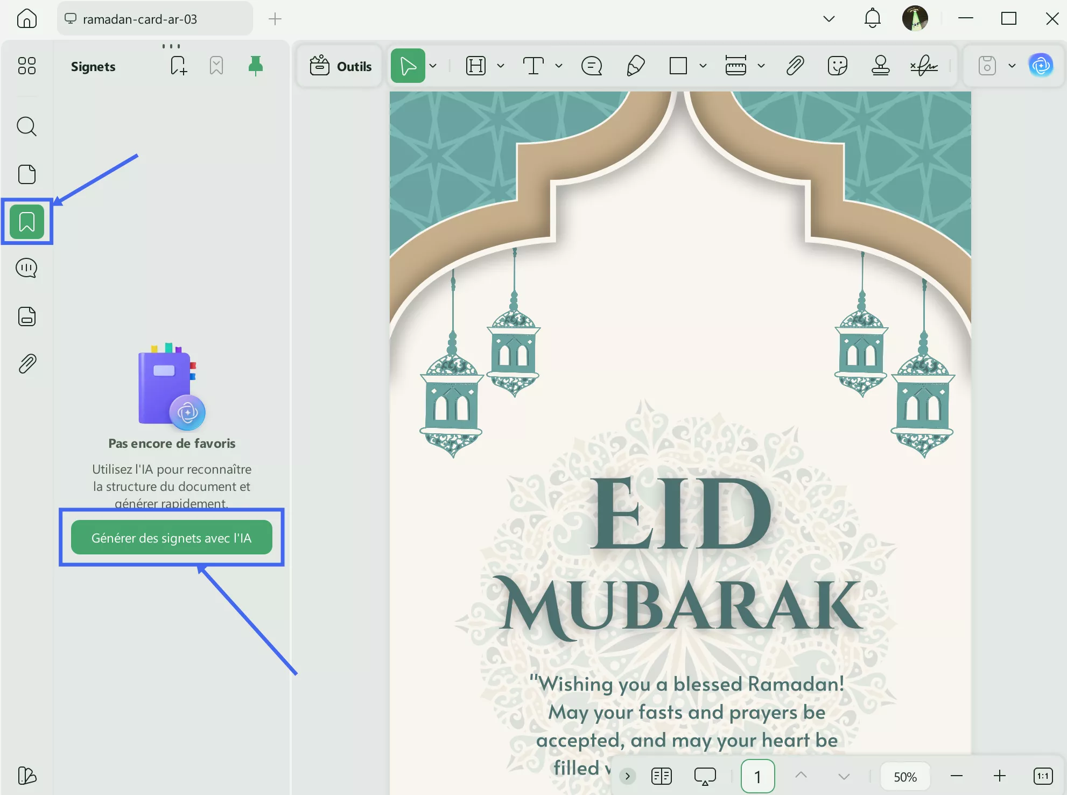
Task: Click the sticker tool icon
Action: coord(837,66)
